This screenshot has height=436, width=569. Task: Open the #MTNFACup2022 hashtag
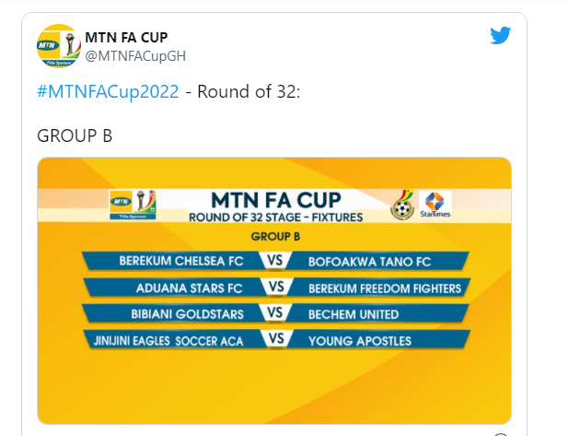(x=108, y=91)
